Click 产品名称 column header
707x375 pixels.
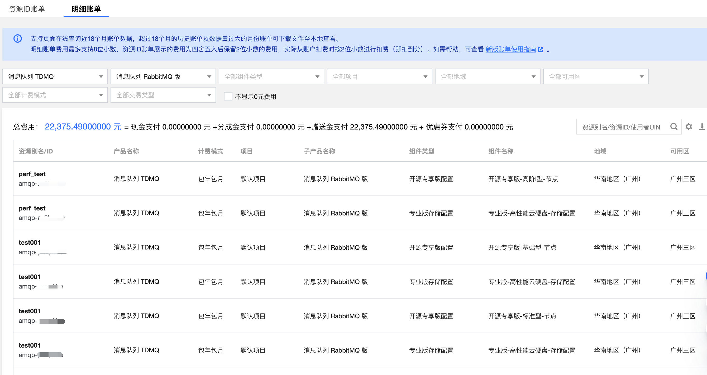click(126, 151)
